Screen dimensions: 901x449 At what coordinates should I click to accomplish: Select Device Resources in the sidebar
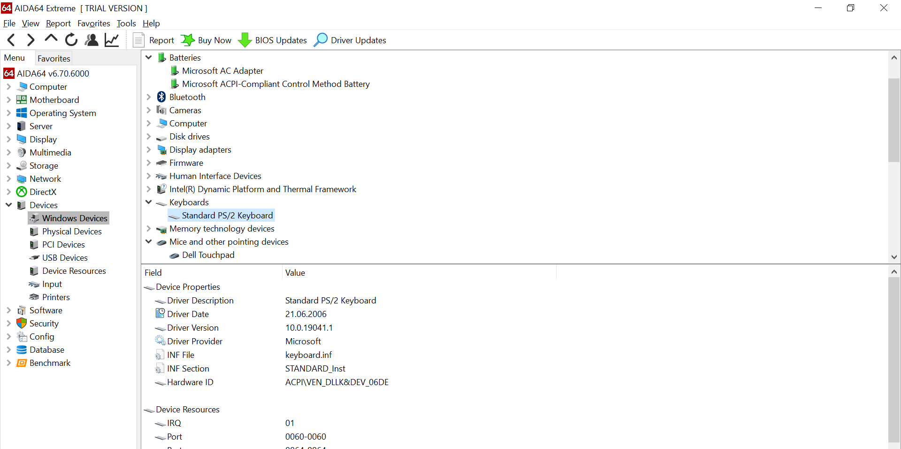pyautogui.click(x=74, y=271)
